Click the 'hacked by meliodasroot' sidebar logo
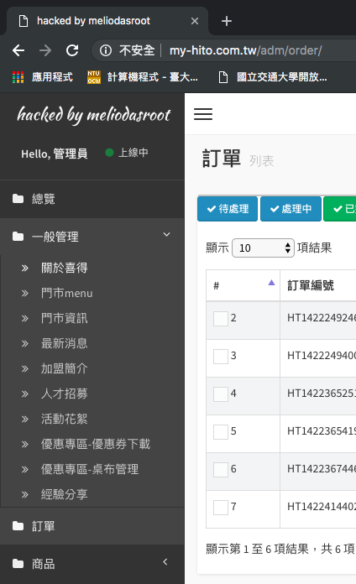Image resolution: width=356 pixels, height=584 pixels. pyautogui.click(x=93, y=115)
